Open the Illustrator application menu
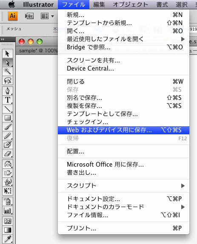Screen dimensions: 197x244 38,5
